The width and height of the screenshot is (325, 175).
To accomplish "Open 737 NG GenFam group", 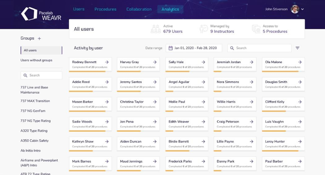I will pyautogui.click(x=33, y=111).
